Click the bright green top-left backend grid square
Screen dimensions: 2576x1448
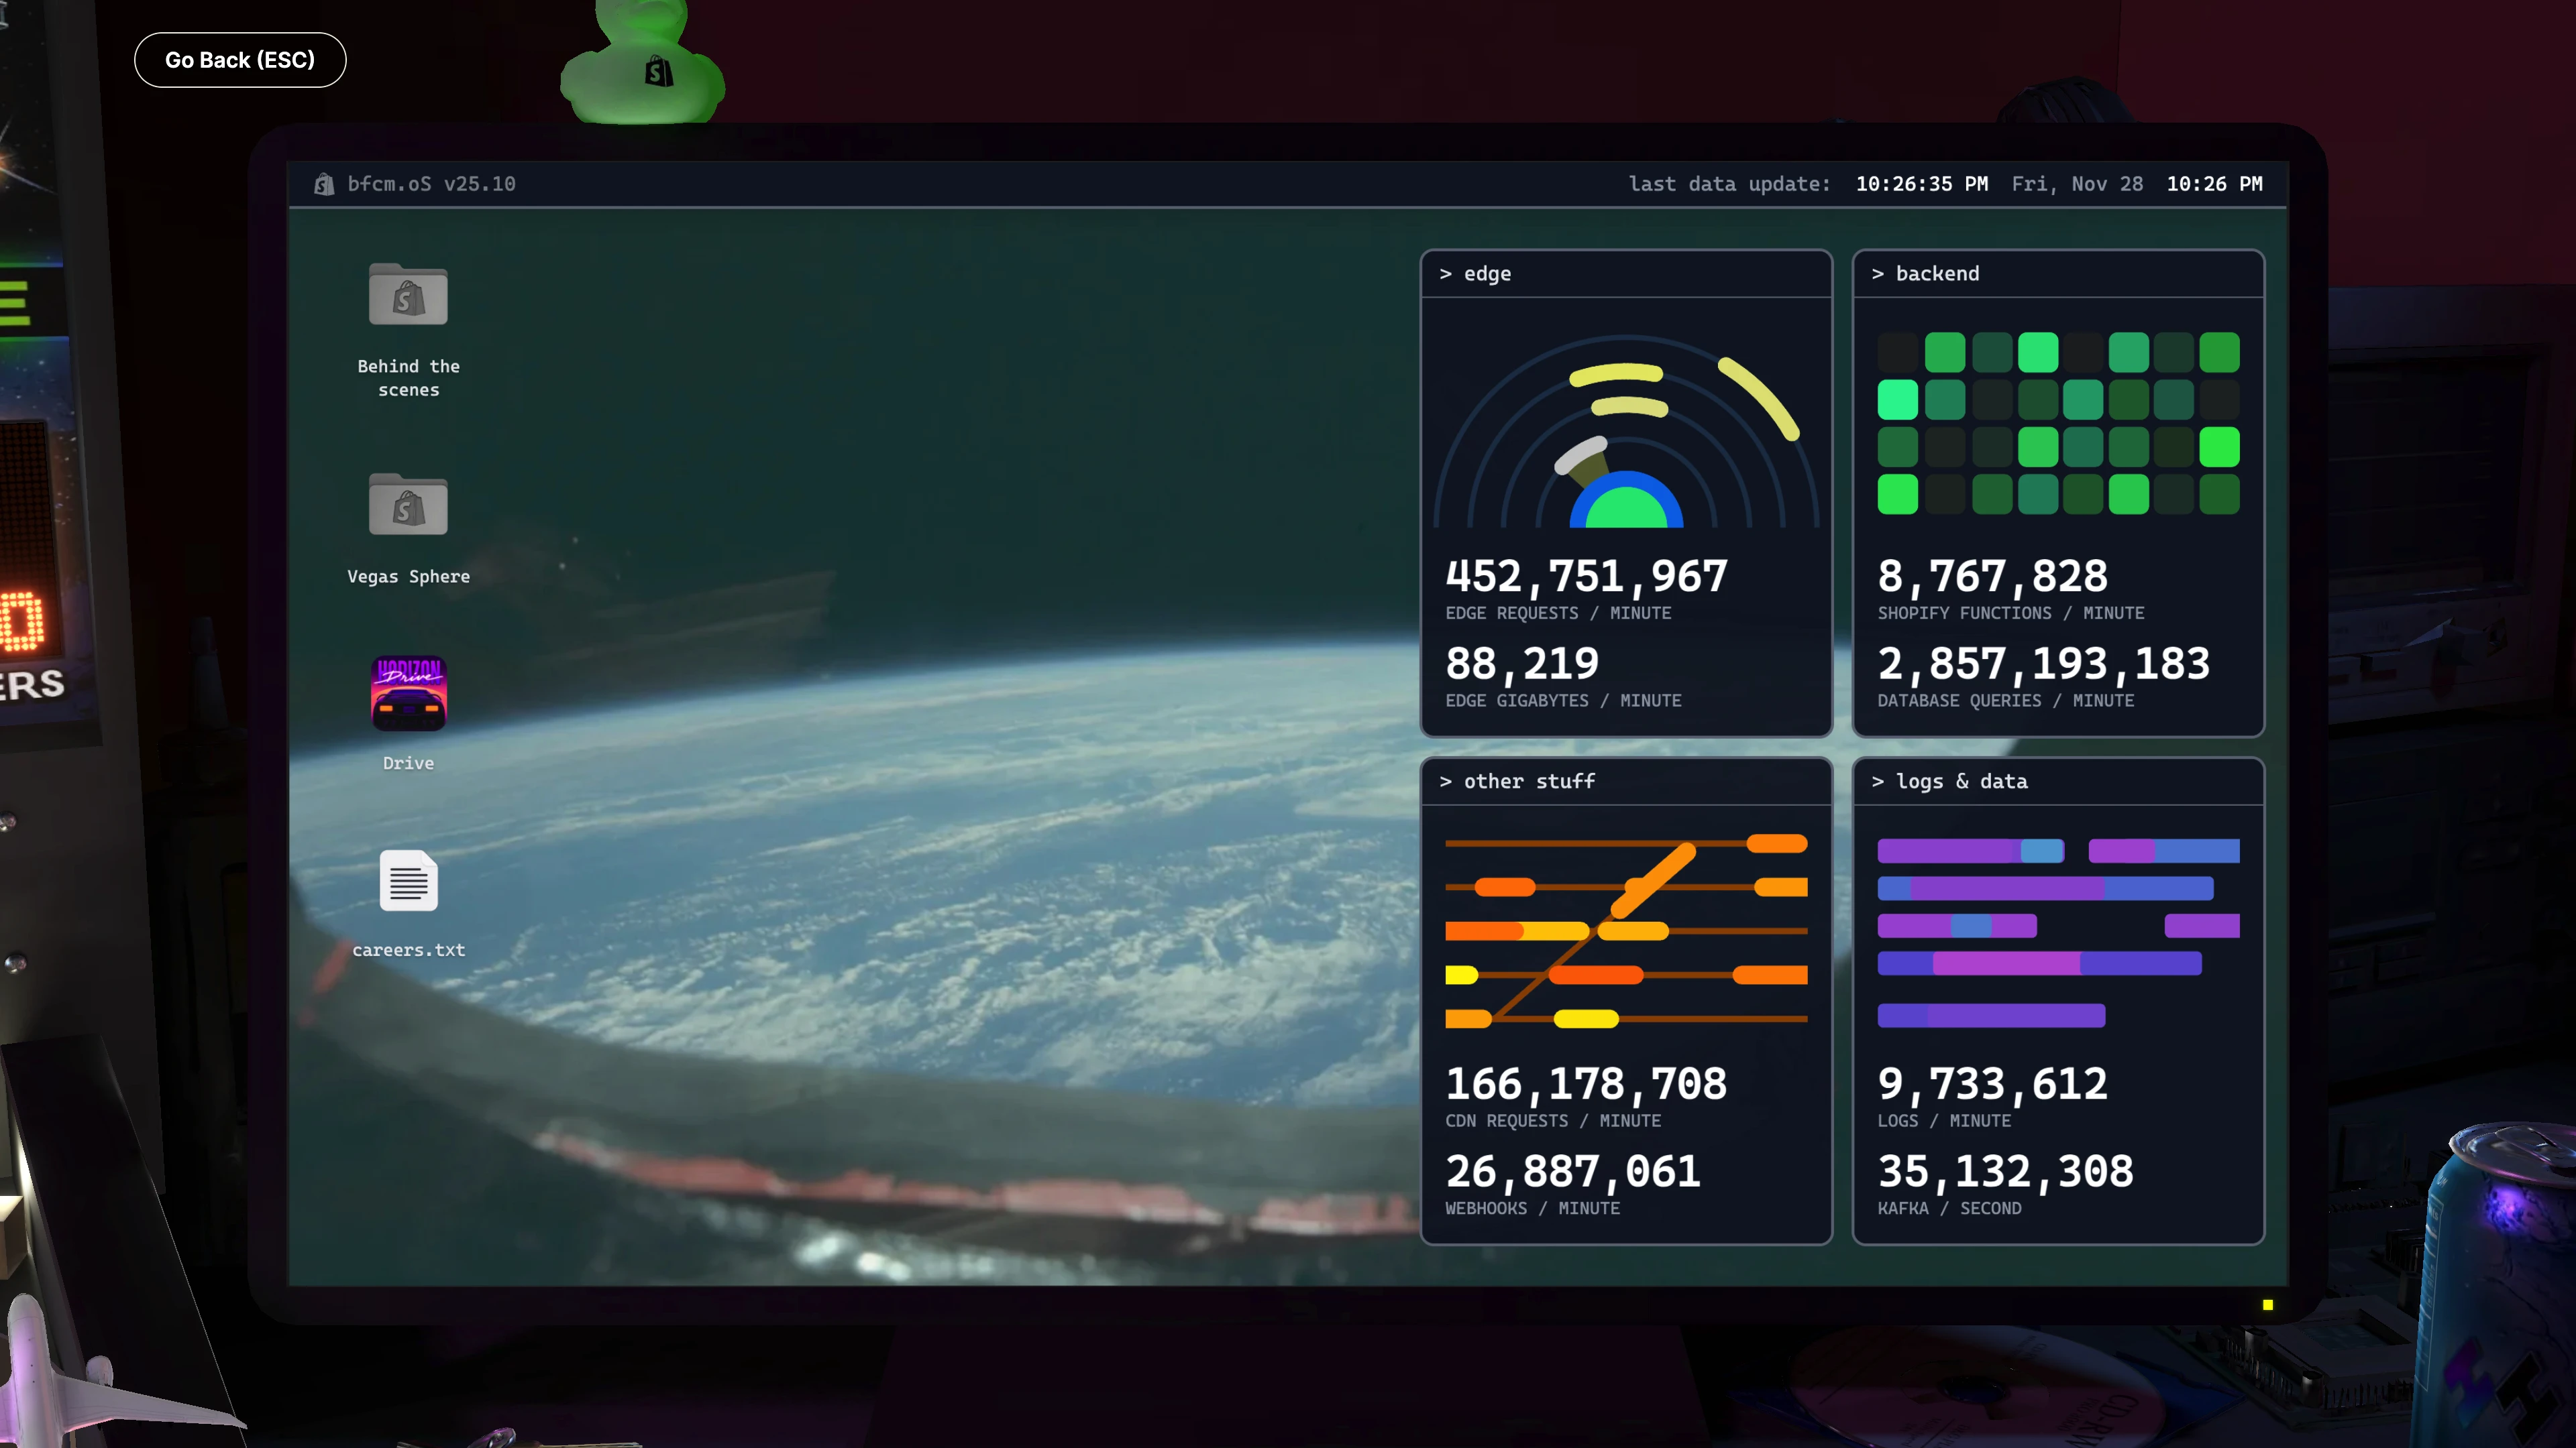[x=1897, y=400]
